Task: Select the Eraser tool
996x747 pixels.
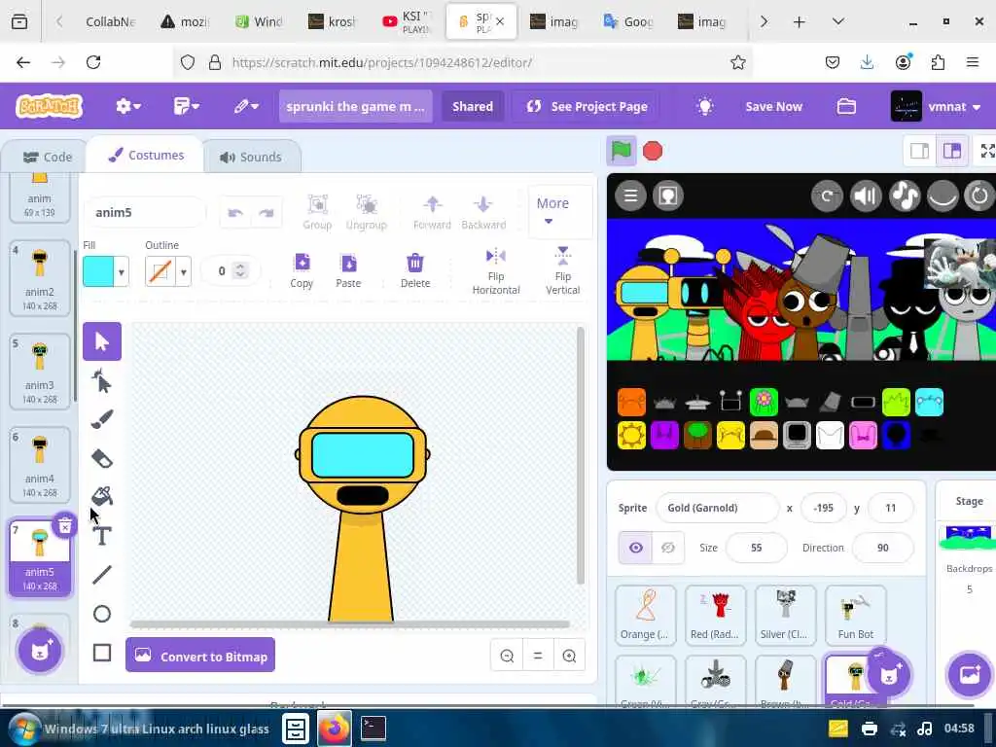Action: [101, 459]
